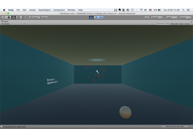This screenshot has width=193, height=137.
Task: Open the Free Aspect dropdown
Action: [x=13, y=24]
